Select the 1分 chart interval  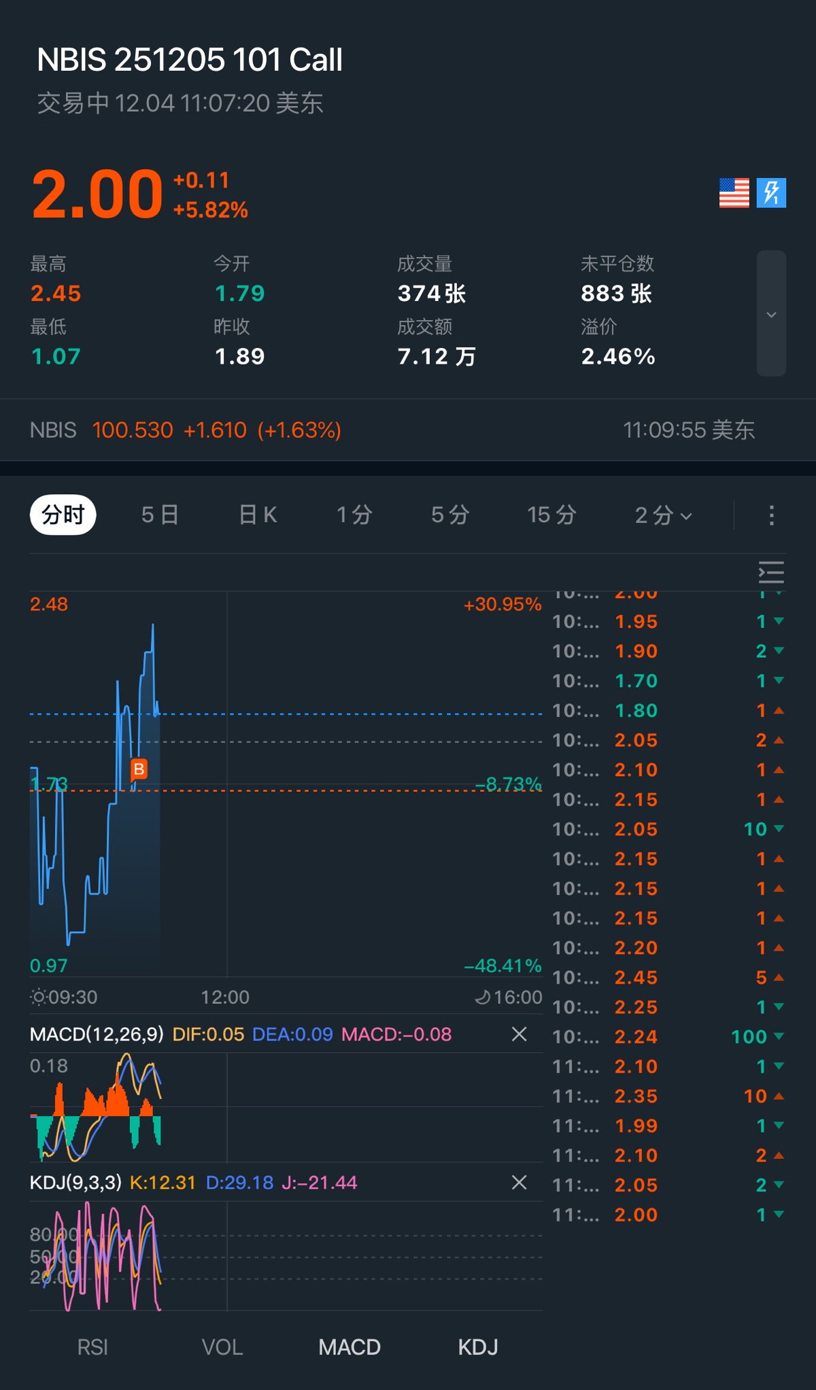[354, 515]
